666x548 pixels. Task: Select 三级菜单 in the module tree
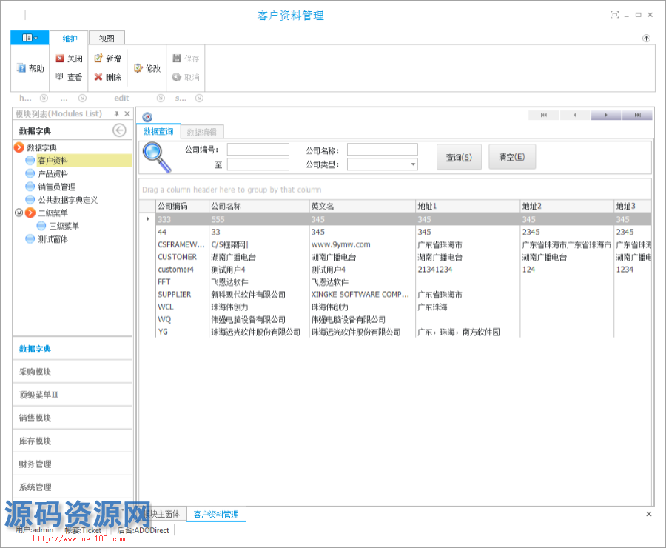coord(64,226)
